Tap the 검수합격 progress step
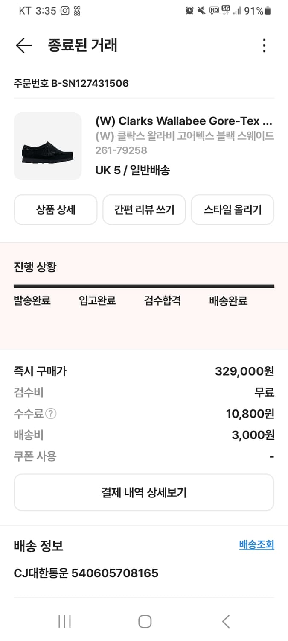The image size is (288, 641). [x=163, y=301]
